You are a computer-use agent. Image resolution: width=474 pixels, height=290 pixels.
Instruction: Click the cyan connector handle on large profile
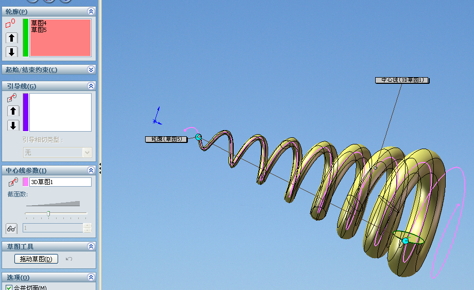click(x=406, y=241)
